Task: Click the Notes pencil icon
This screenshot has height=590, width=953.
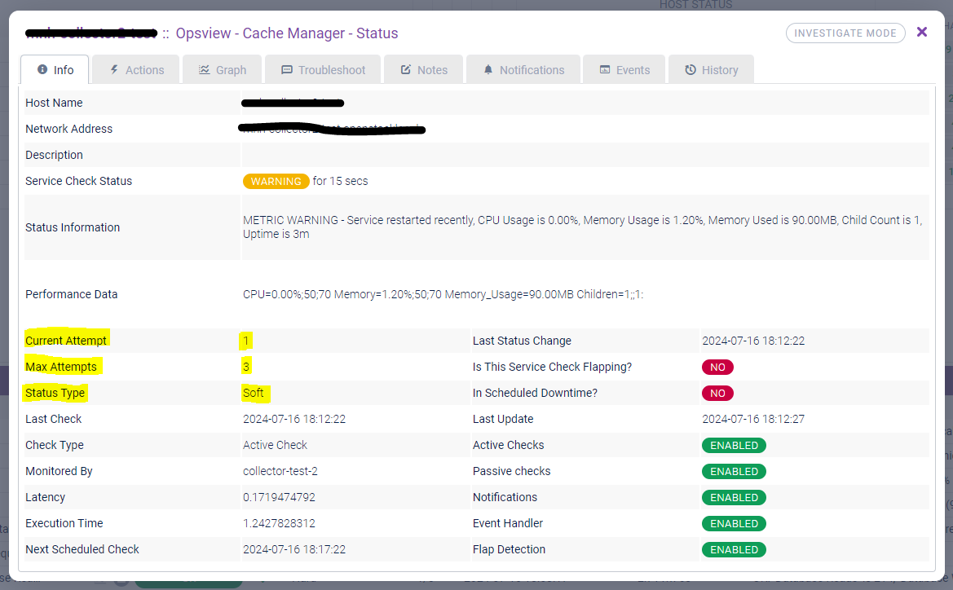Action: pos(406,70)
